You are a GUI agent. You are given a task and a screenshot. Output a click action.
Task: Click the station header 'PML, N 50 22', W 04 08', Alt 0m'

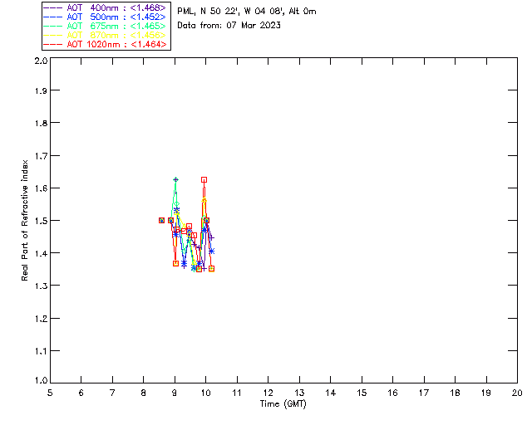[247, 12]
